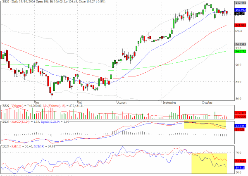Select the red 1.1526 MACD value label
This screenshot has width=248, height=176.
[x=241, y=129]
